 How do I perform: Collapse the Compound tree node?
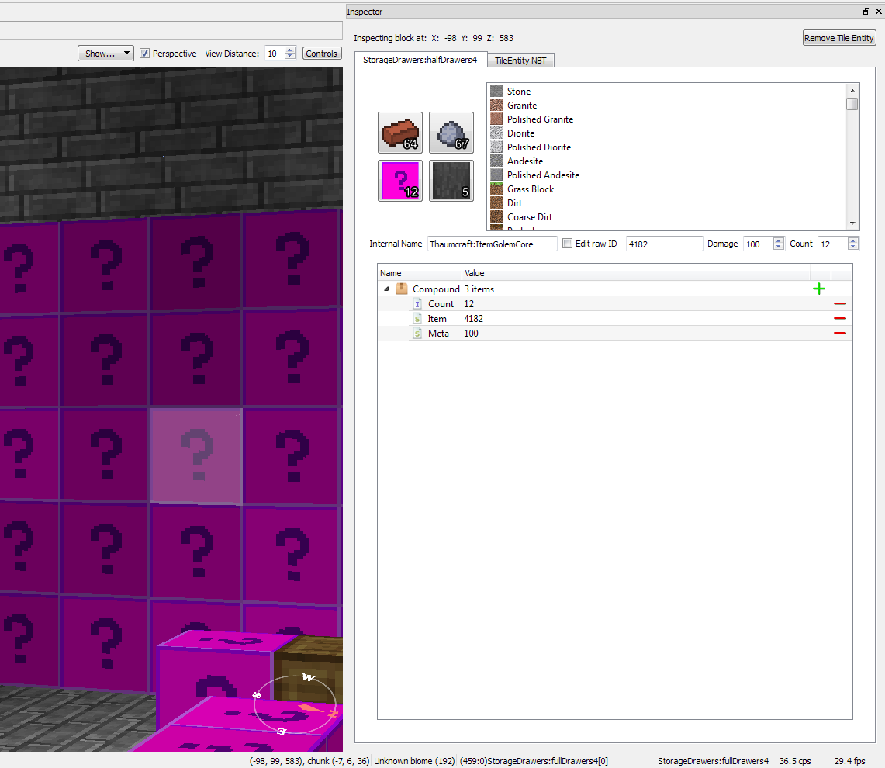[386, 289]
